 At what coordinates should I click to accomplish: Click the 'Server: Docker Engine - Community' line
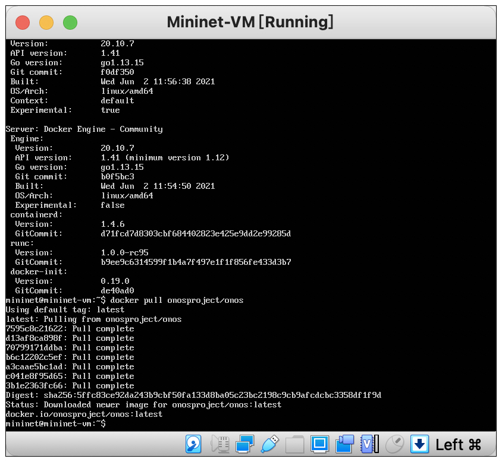(x=84, y=129)
